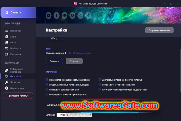Click the download icon beside Скачать

coord(7,12)
